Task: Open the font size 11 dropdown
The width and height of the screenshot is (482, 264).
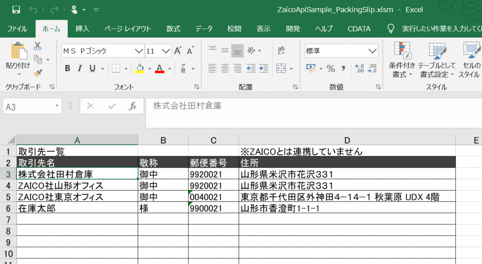Action: (166, 51)
